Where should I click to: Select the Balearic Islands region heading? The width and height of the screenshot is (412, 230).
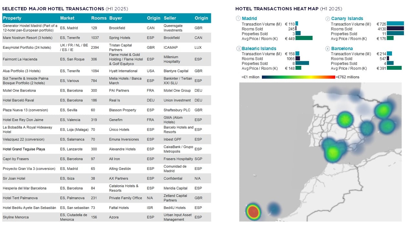point(259,49)
